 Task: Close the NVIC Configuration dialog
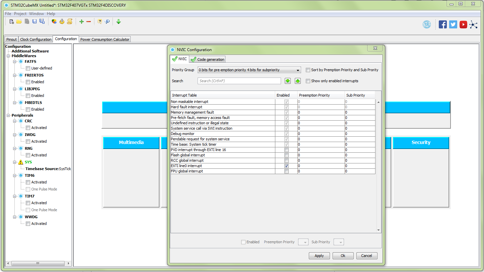tap(375, 48)
